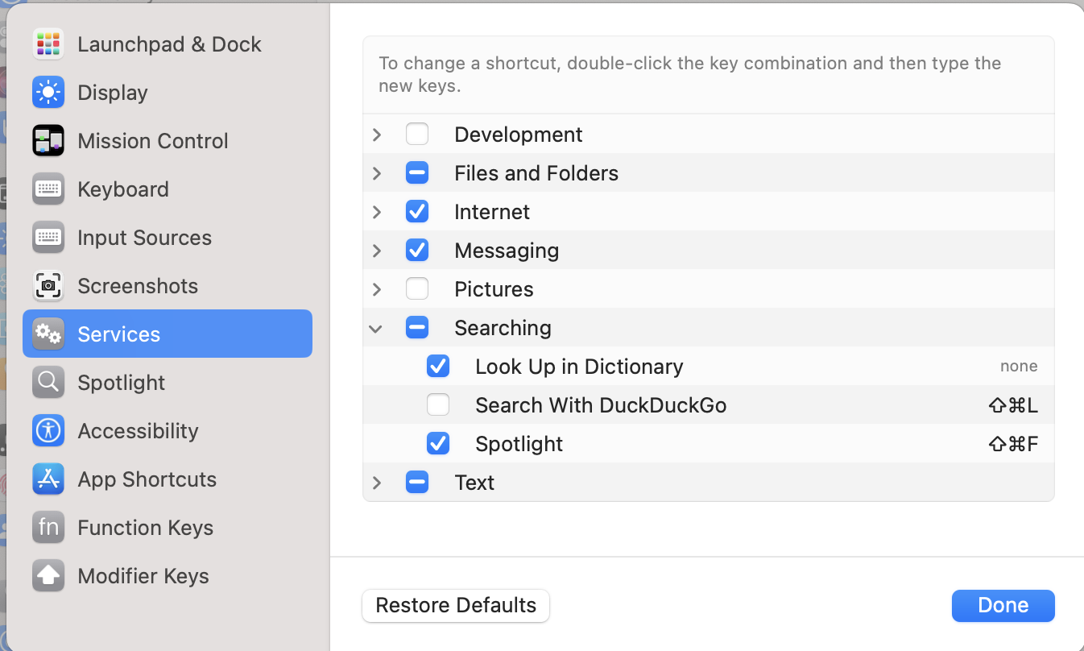Expand the Files and Folders group
Screen dimensions: 1084x651
coord(376,173)
